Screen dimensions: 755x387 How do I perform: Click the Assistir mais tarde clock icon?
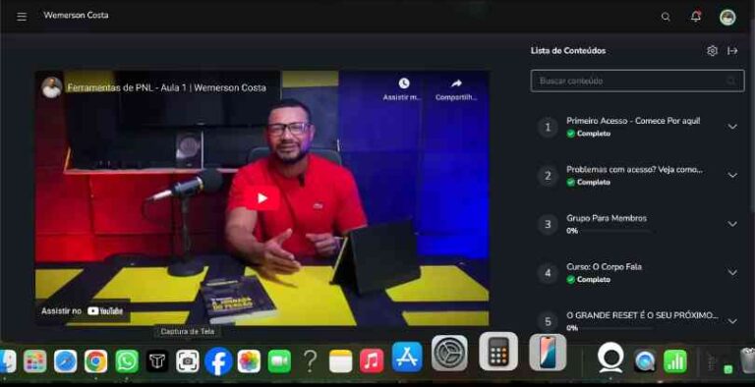[404, 83]
